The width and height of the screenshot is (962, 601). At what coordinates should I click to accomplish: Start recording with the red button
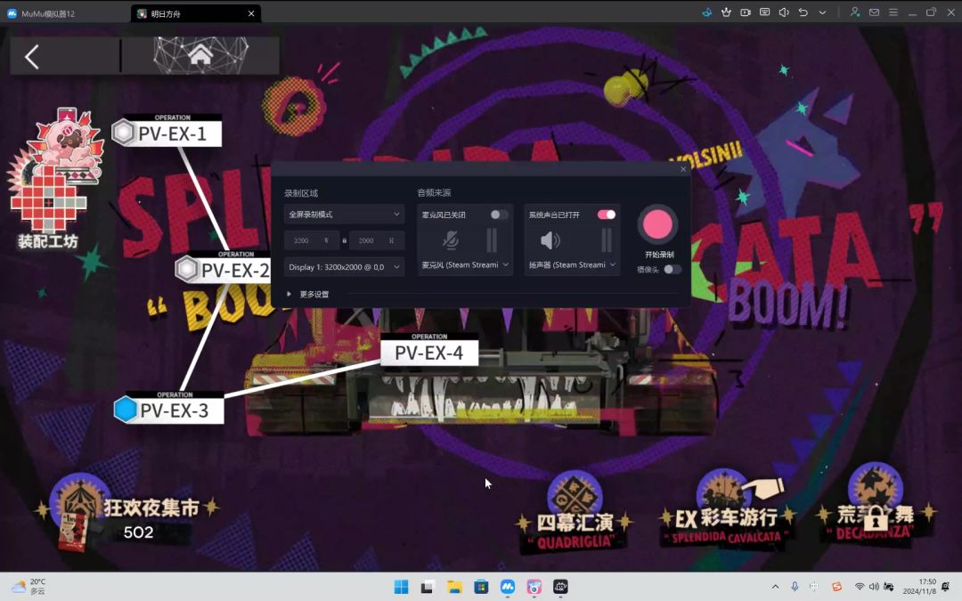coord(657,224)
